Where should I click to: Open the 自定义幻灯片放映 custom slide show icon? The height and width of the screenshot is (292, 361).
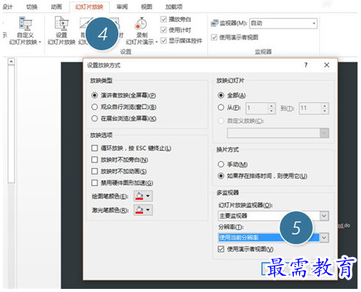[x=26, y=24]
